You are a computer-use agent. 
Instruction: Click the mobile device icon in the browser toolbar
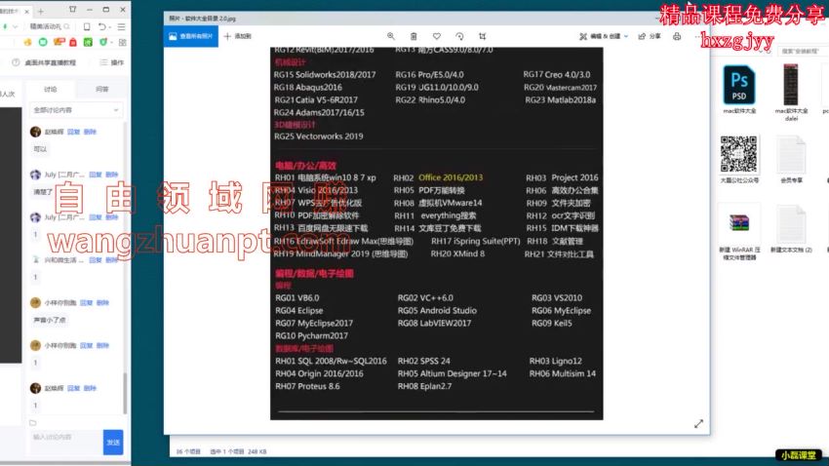tap(87, 26)
